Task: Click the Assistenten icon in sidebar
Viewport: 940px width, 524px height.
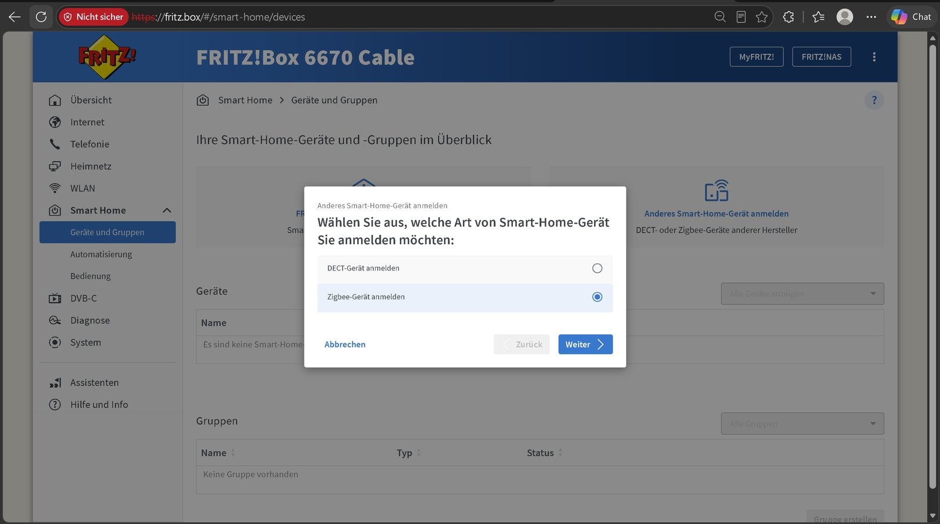Action: coord(55,383)
